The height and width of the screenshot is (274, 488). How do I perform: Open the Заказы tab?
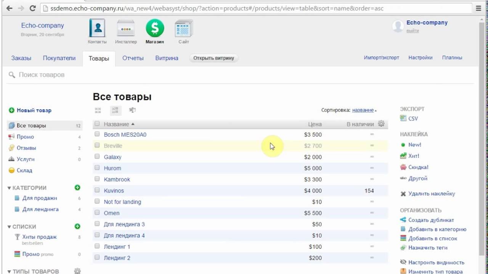tap(21, 58)
